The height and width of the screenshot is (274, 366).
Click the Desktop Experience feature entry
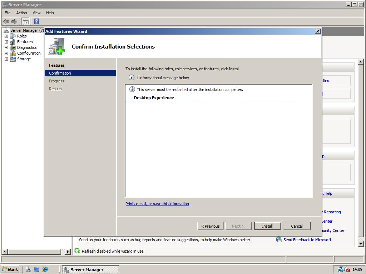point(154,98)
